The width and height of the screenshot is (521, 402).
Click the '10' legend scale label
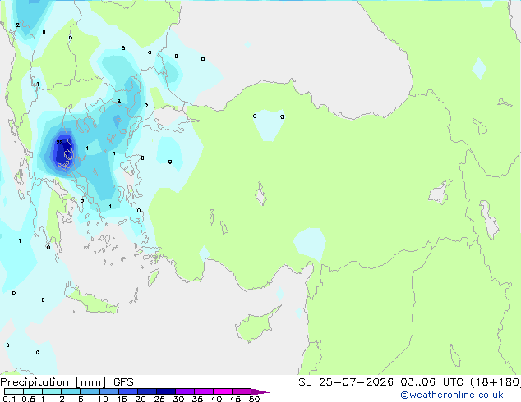[103, 399]
